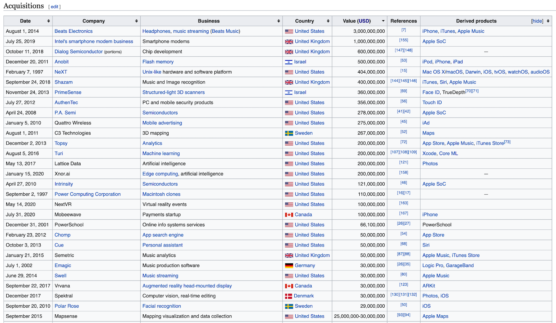556x323 pixels.
Task: Open the Shazam company link
Action: point(64,82)
